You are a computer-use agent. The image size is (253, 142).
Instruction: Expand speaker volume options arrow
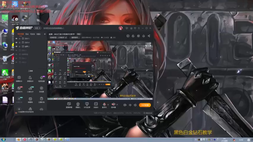click(117, 104)
